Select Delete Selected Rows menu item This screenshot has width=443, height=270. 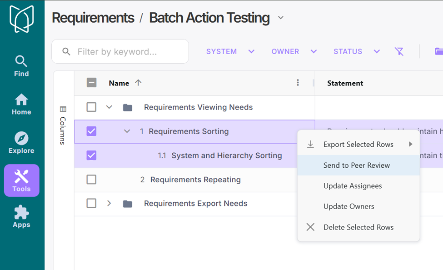[358, 227]
